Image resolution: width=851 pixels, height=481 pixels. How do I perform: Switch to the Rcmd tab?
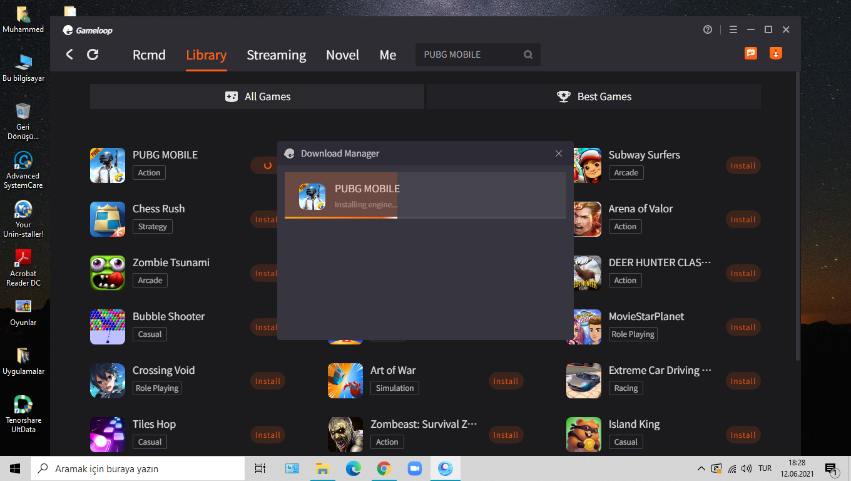pyautogui.click(x=149, y=55)
